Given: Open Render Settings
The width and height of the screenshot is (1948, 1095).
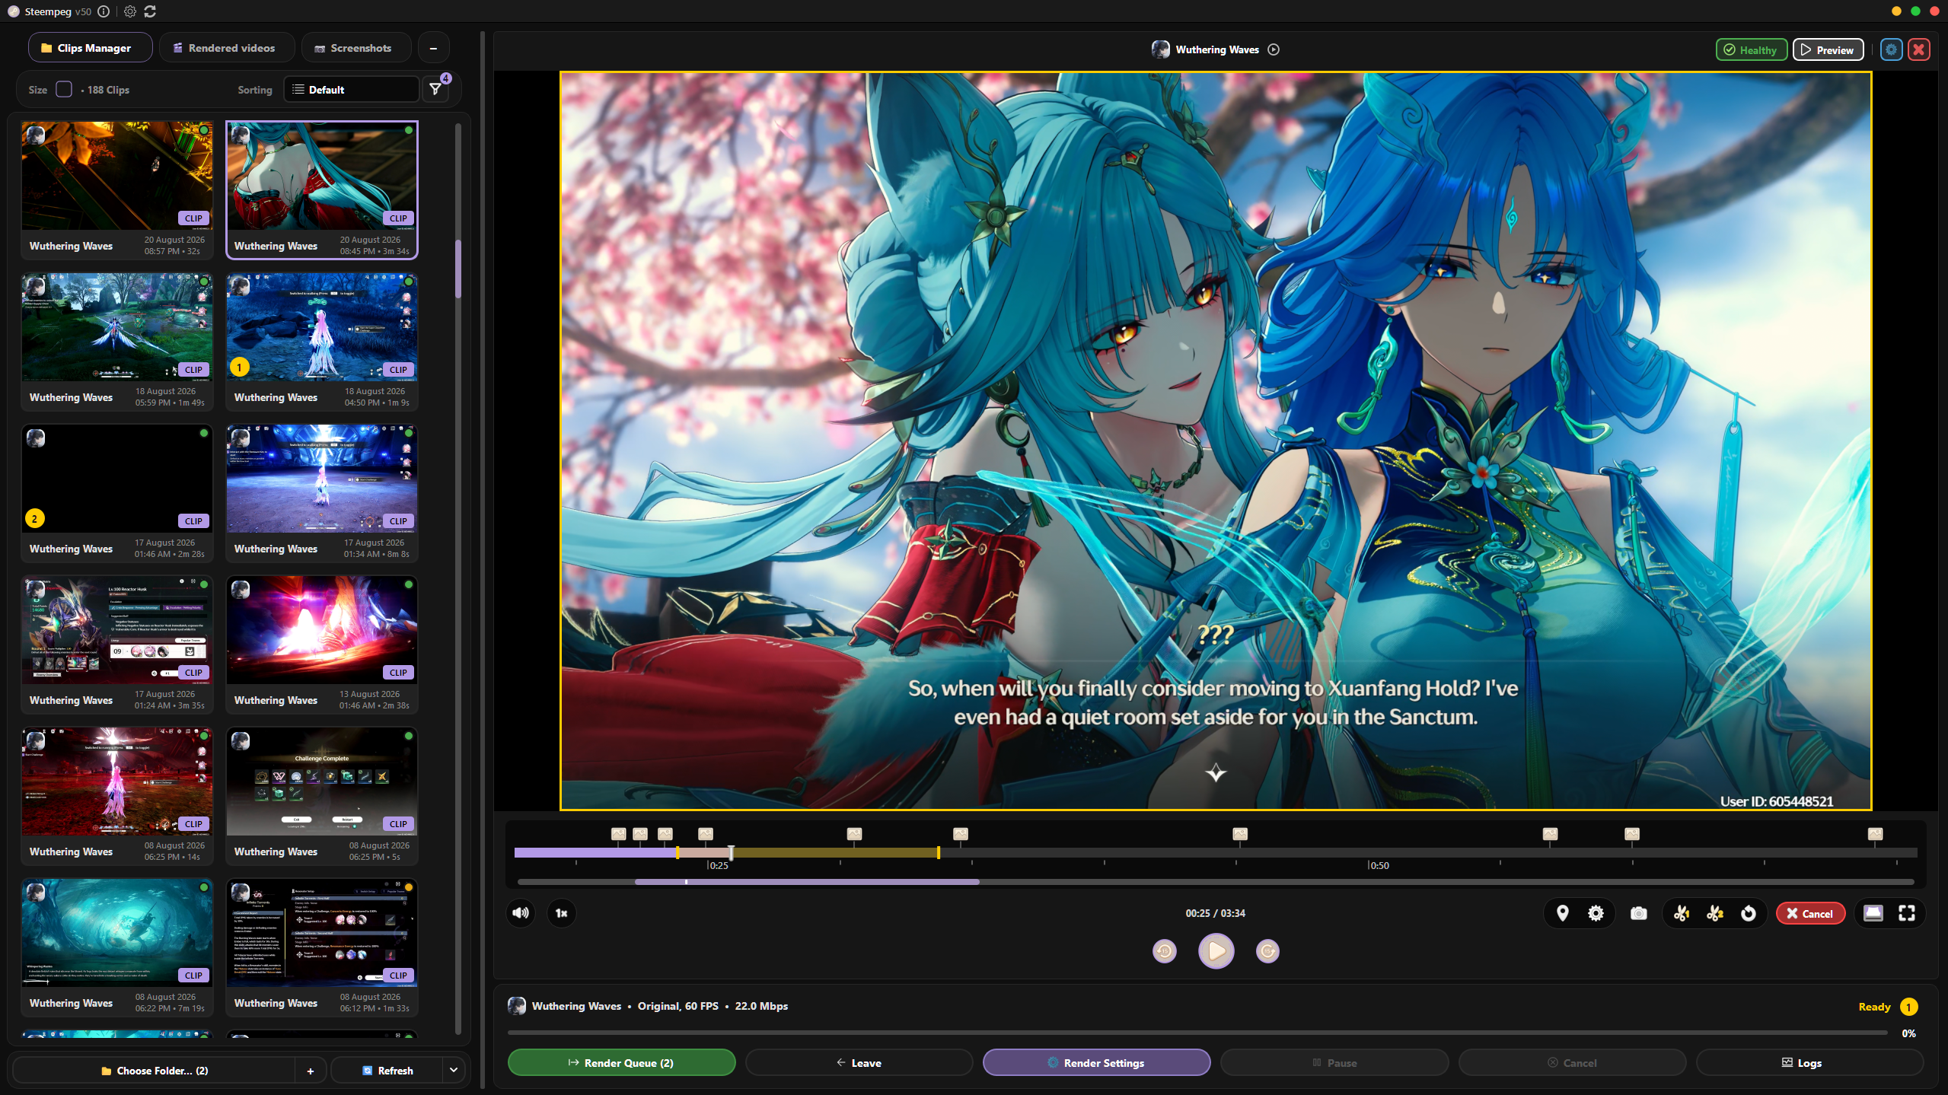Looking at the screenshot, I should click(1096, 1062).
